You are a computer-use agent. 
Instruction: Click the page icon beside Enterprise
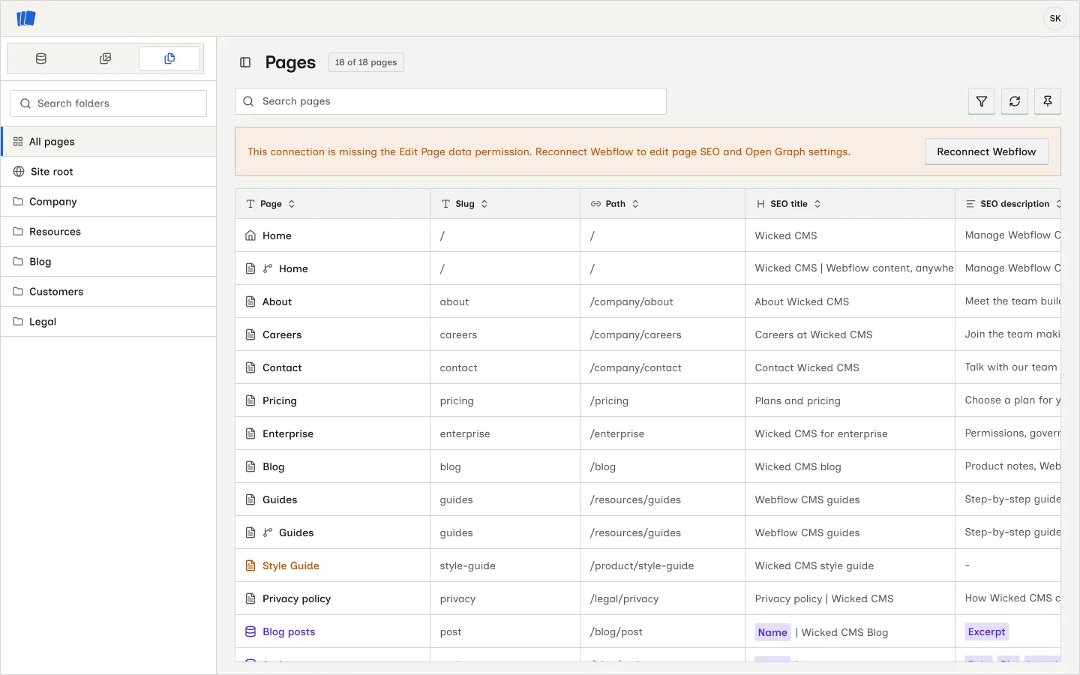tap(250, 433)
